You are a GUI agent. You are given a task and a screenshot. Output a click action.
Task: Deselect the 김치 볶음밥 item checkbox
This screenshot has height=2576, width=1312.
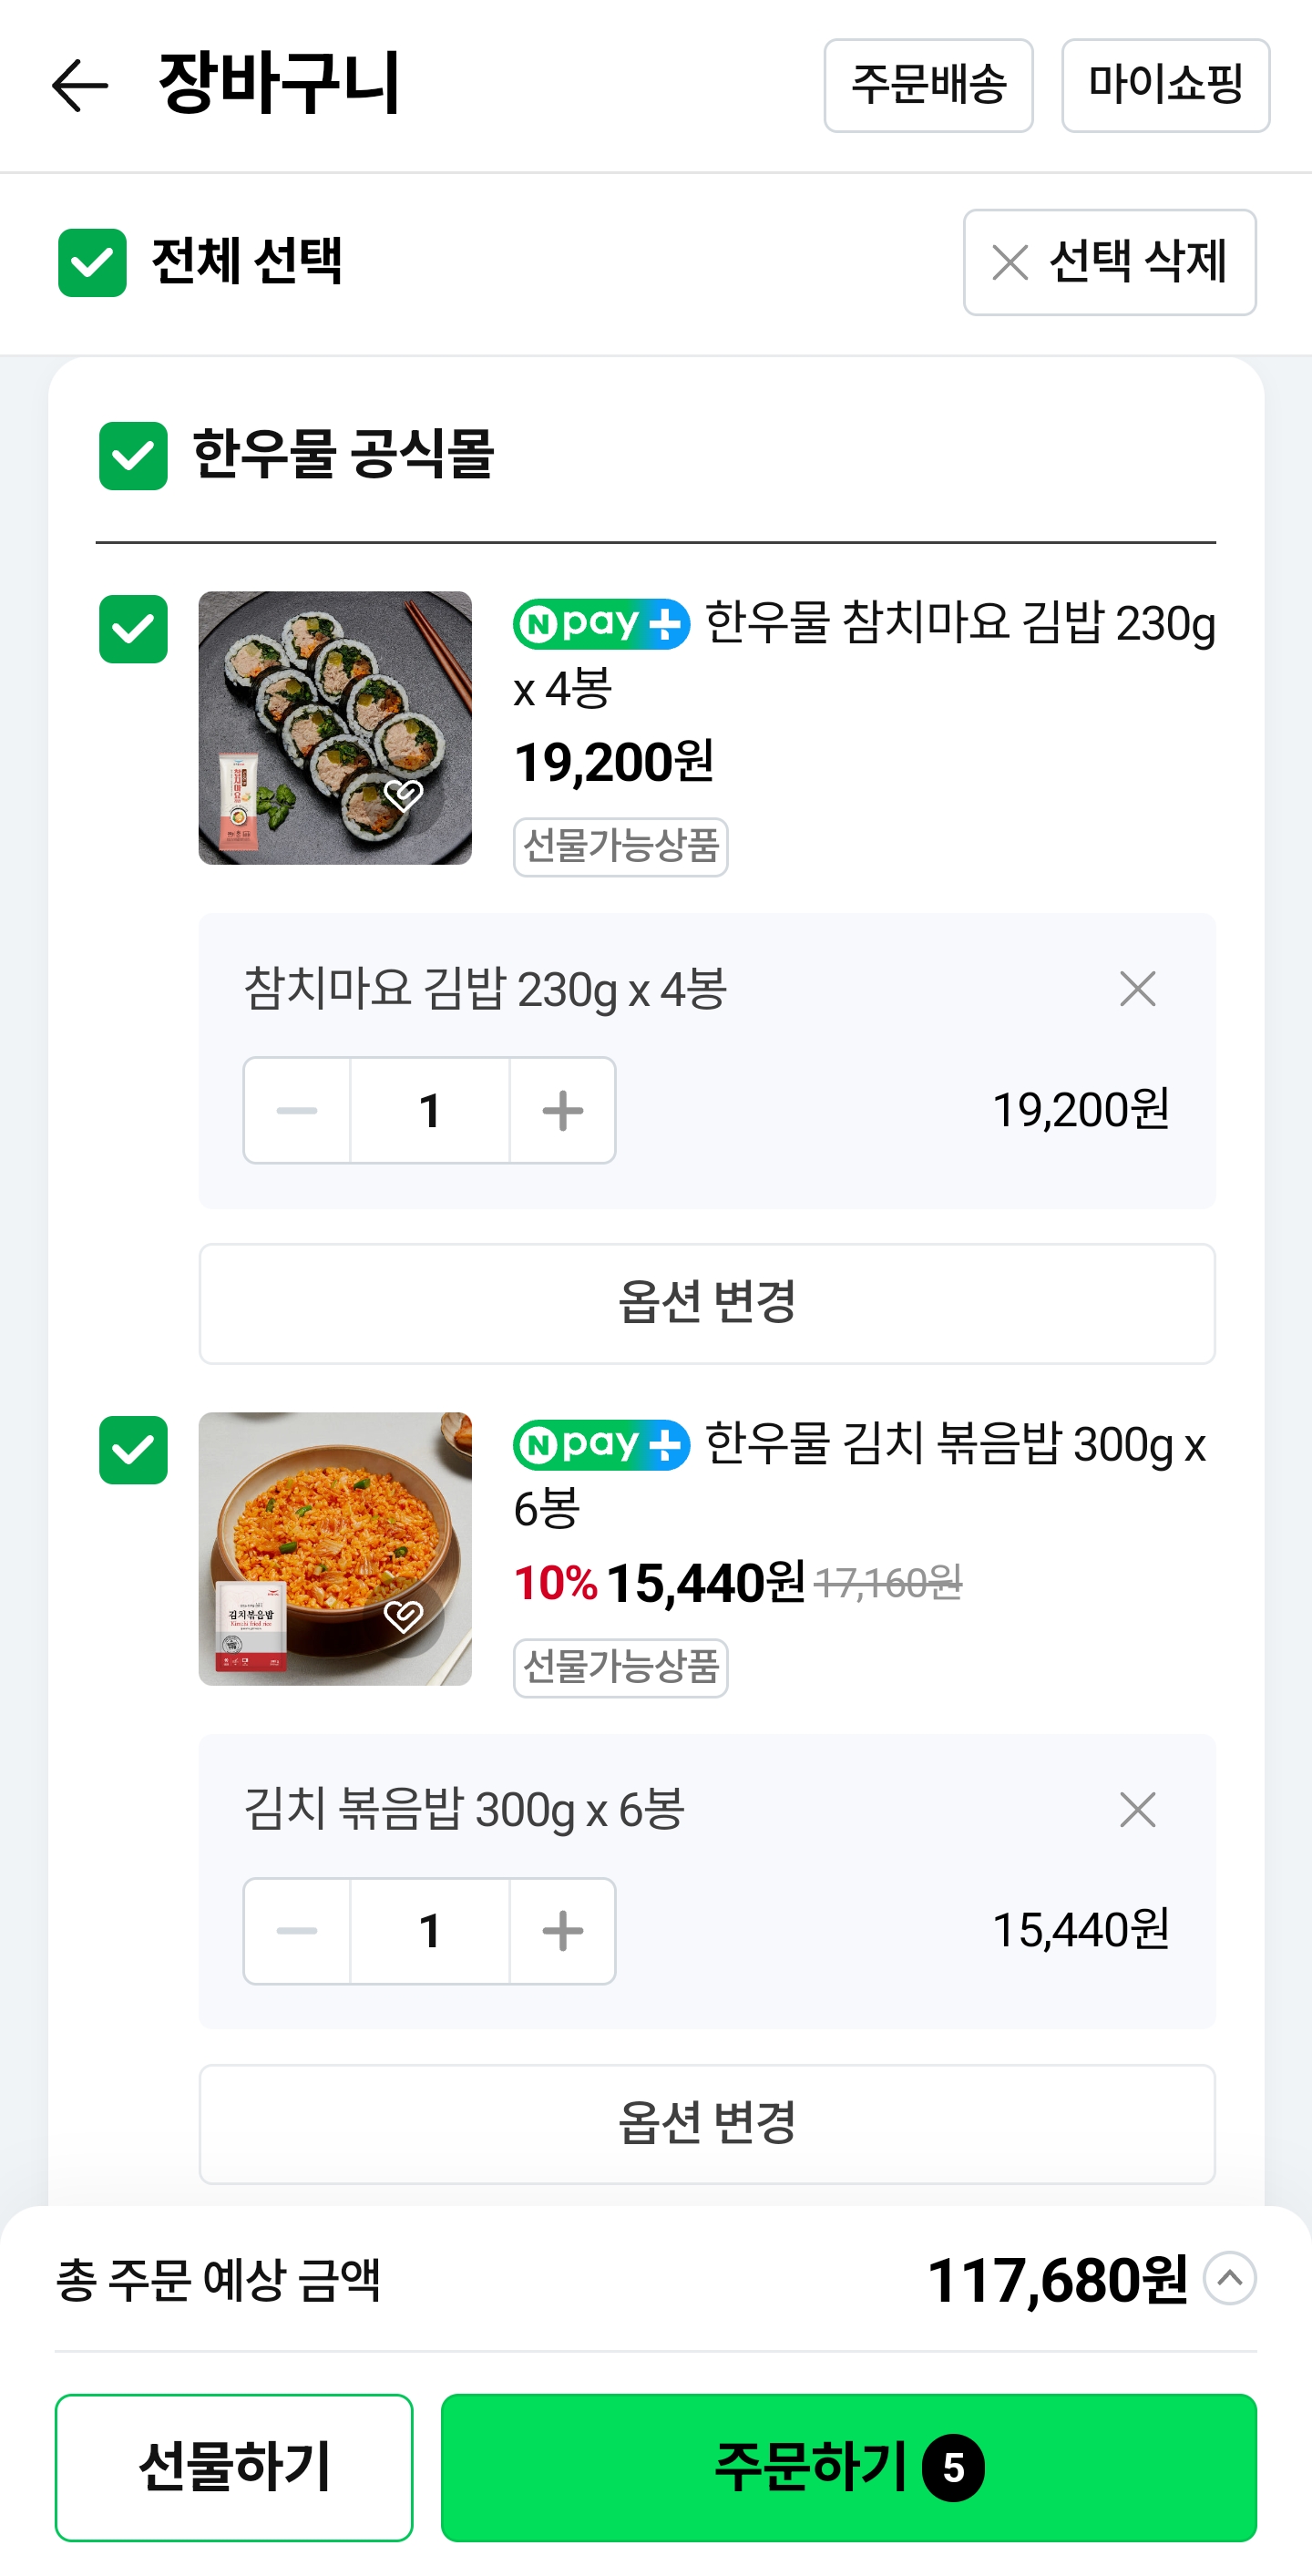pyautogui.click(x=133, y=1449)
